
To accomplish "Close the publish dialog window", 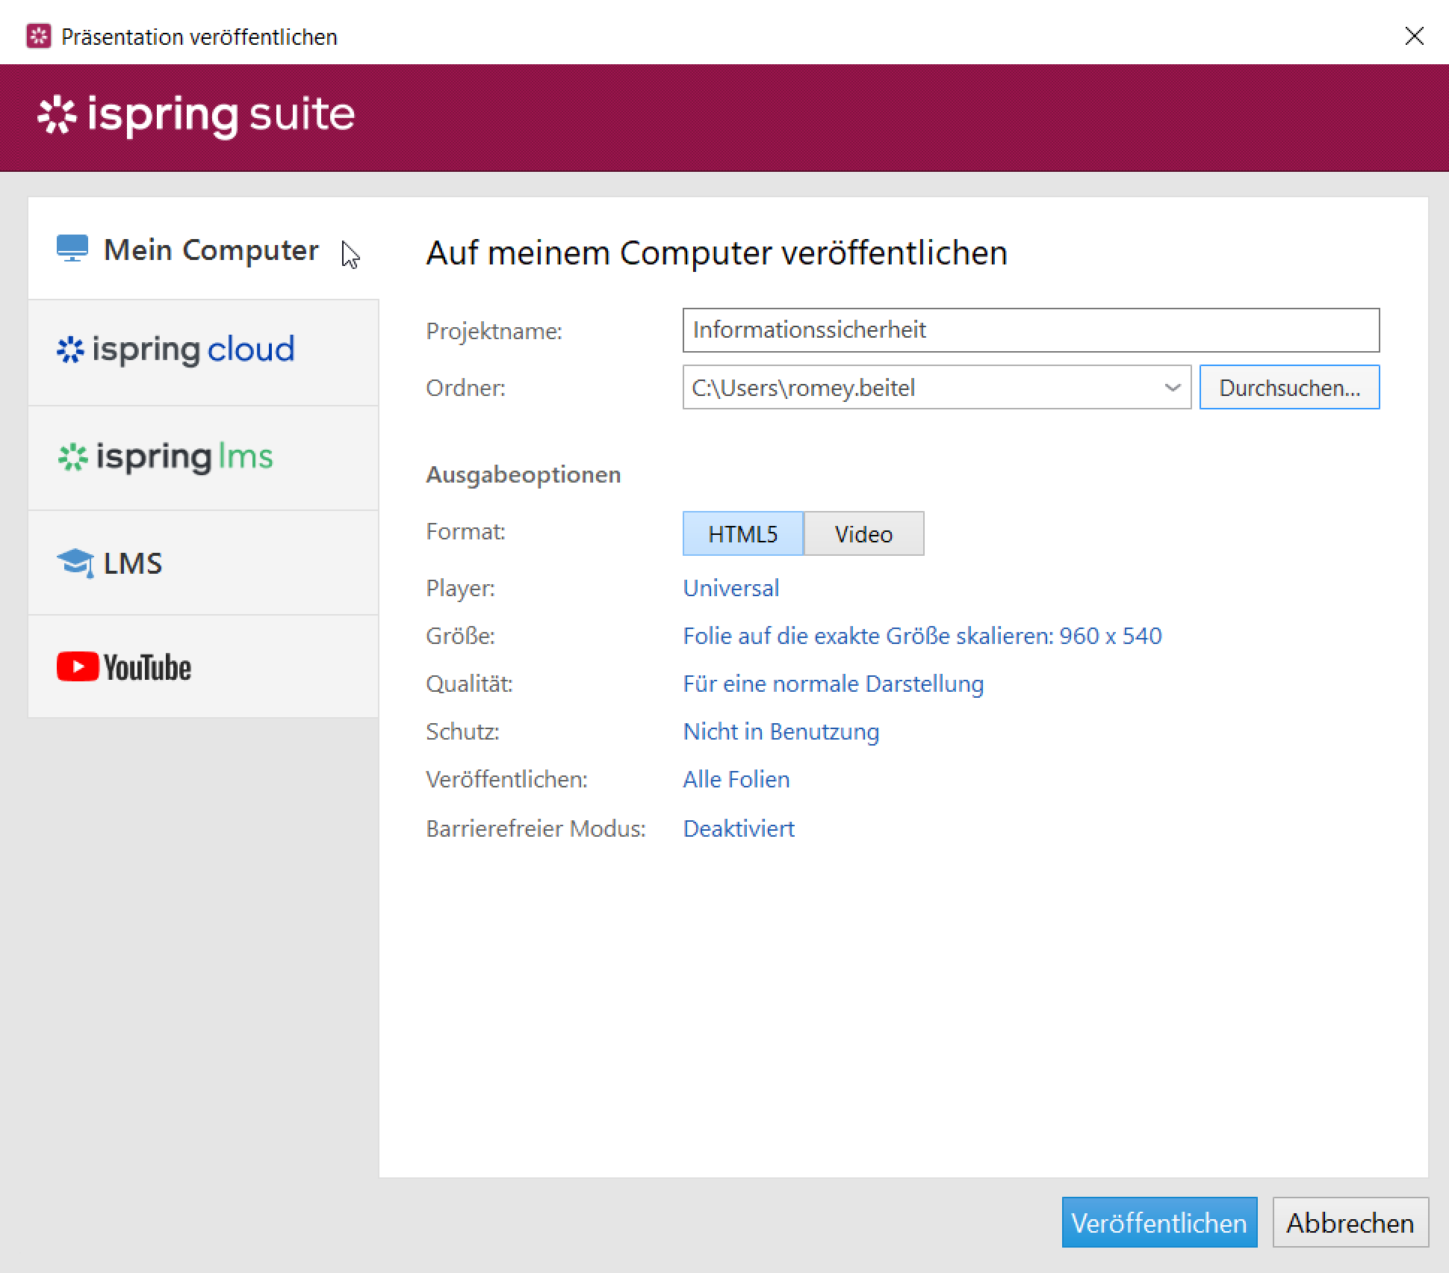I will (1414, 36).
